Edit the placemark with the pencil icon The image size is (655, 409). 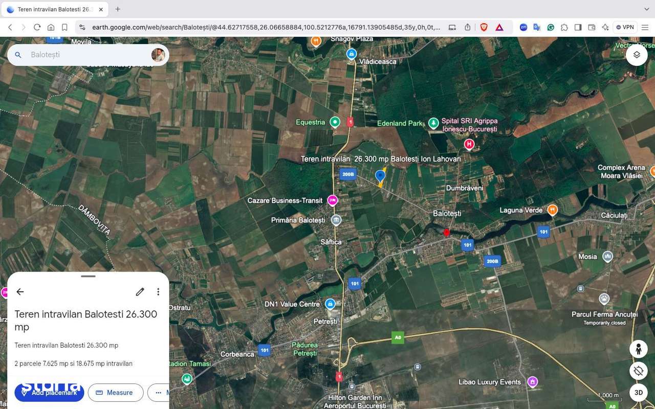[140, 291]
